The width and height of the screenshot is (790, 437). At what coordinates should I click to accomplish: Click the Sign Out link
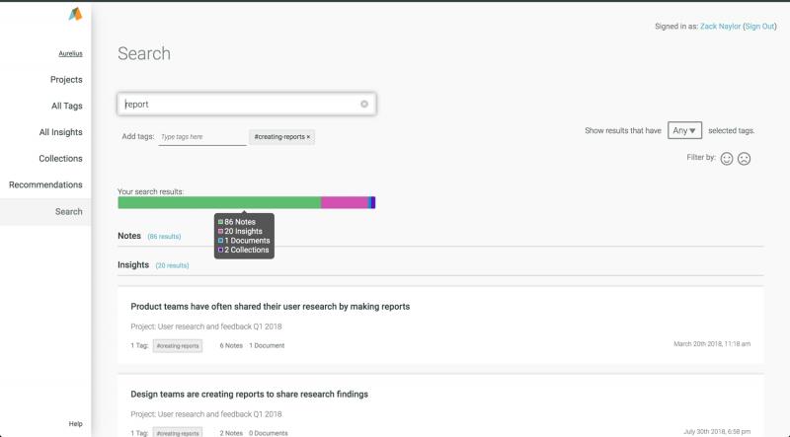click(759, 27)
